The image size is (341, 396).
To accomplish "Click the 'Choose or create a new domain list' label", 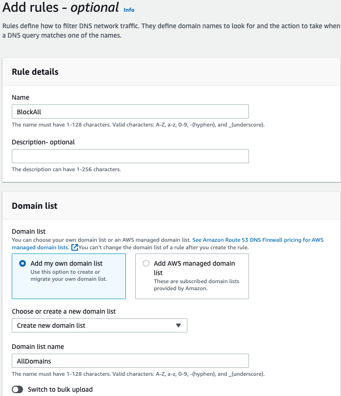I will point(64,311).
